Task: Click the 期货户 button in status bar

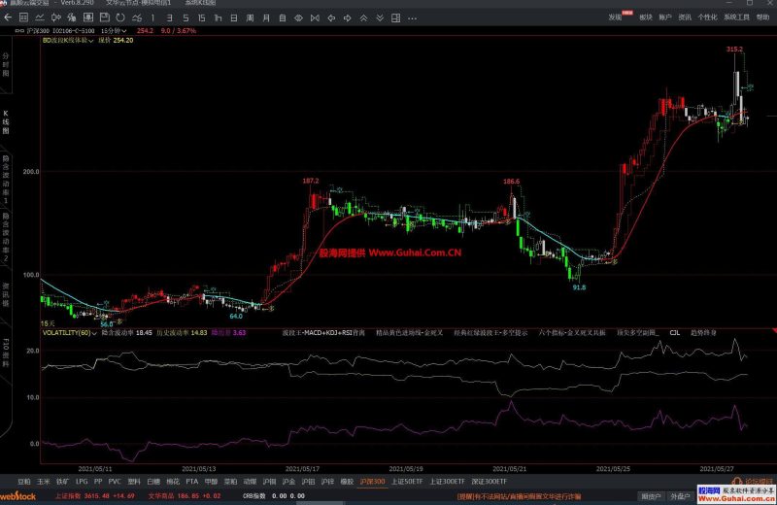Action: [651, 496]
